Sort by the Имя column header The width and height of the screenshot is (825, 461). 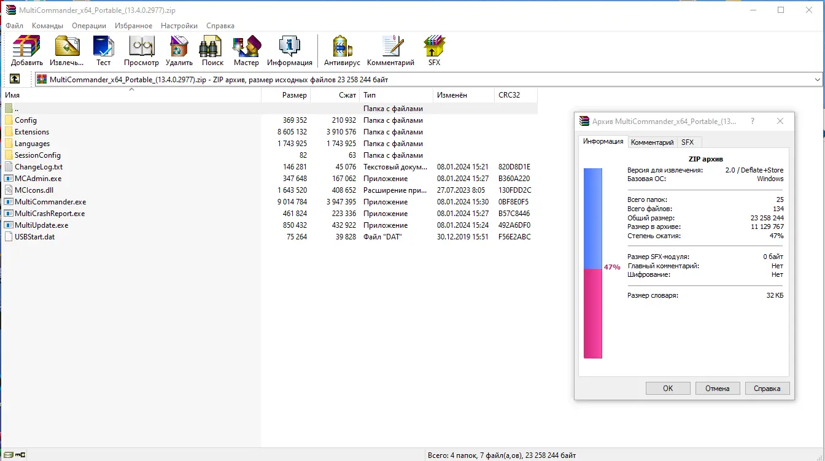(x=132, y=95)
